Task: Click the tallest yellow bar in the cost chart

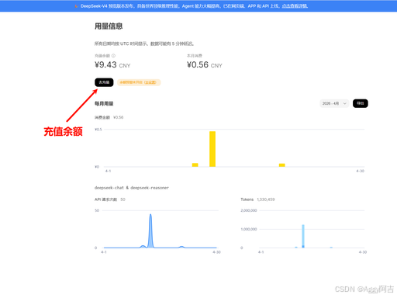Action: pos(212,149)
